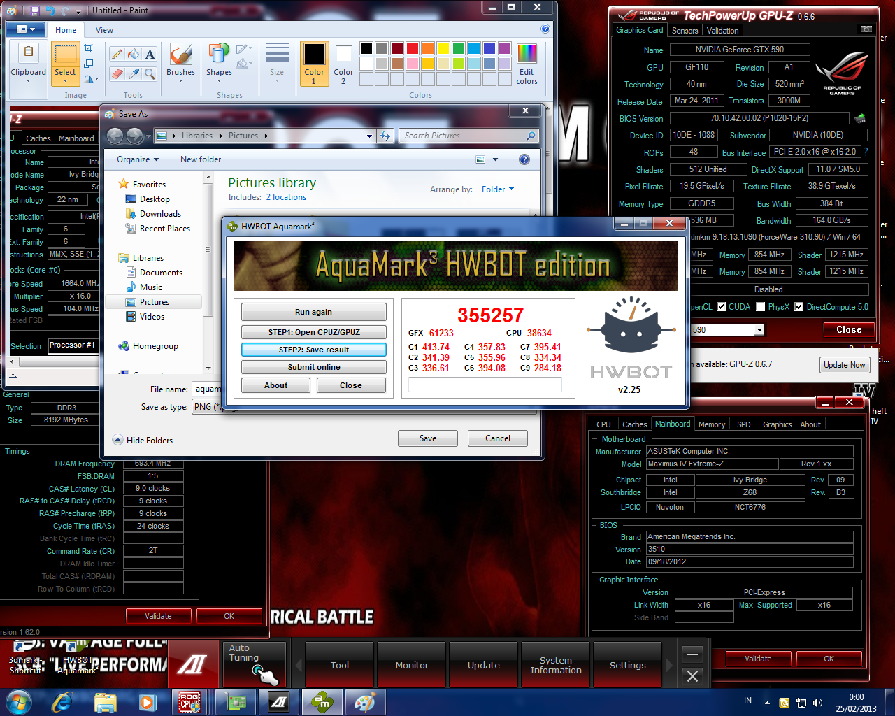Open Windows Media Player from the taskbar
The height and width of the screenshot is (716, 895).
click(x=147, y=702)
